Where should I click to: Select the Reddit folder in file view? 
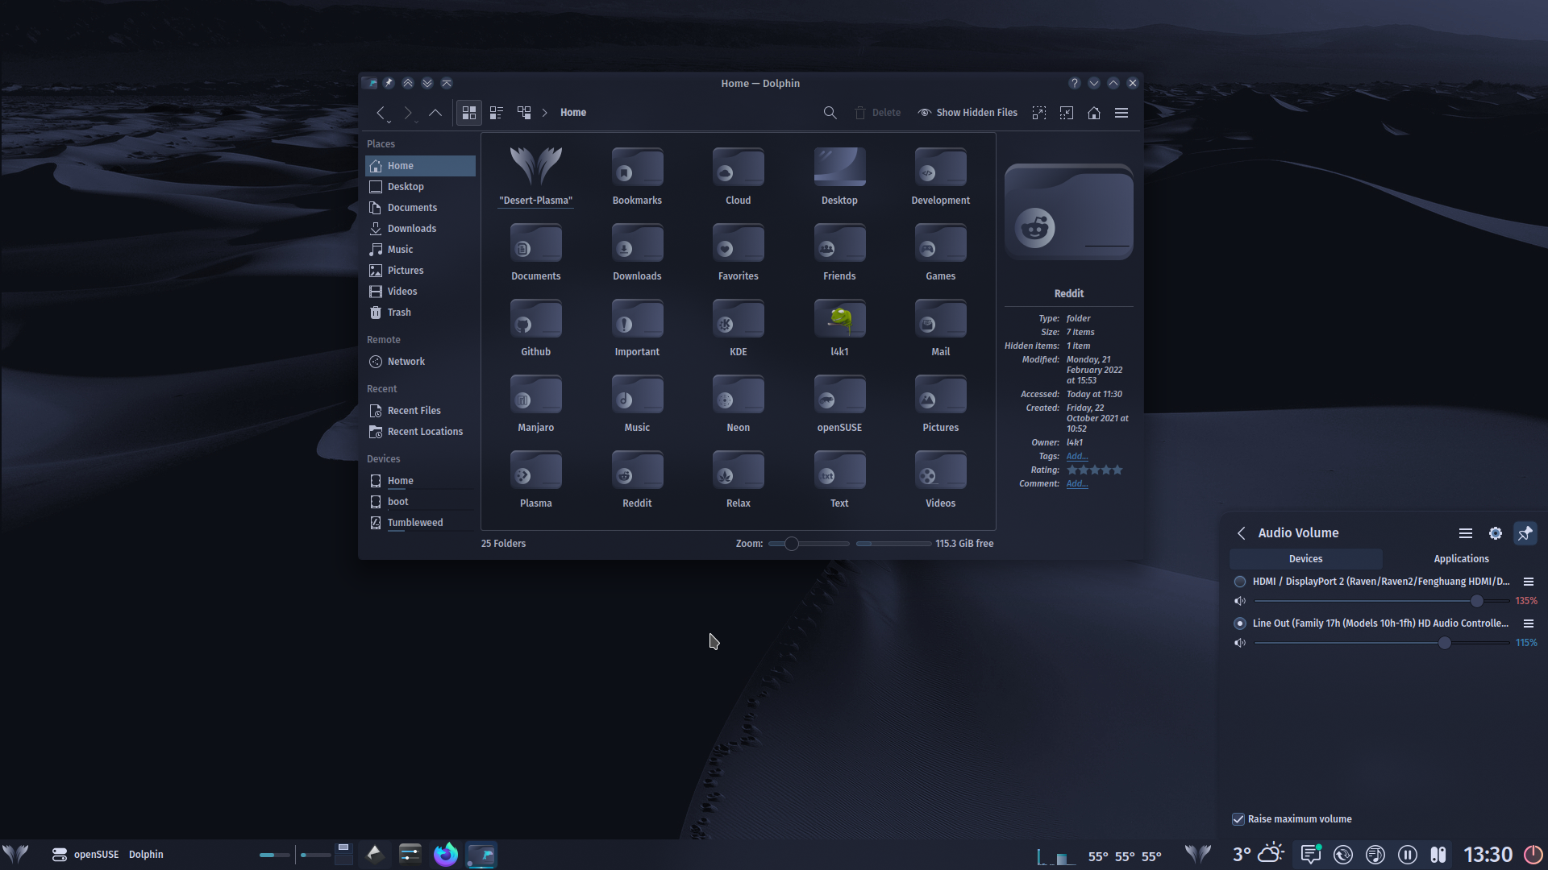tap(637, 471)
